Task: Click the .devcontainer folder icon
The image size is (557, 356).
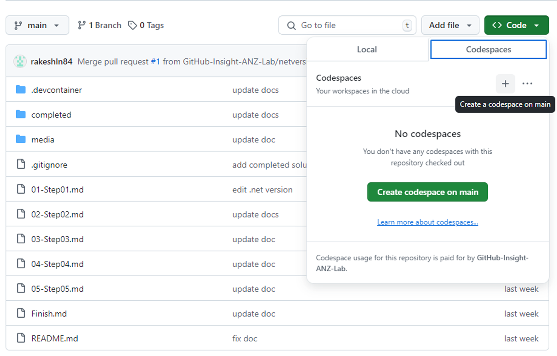Action: pyautogui.click(x=21, y=90)
